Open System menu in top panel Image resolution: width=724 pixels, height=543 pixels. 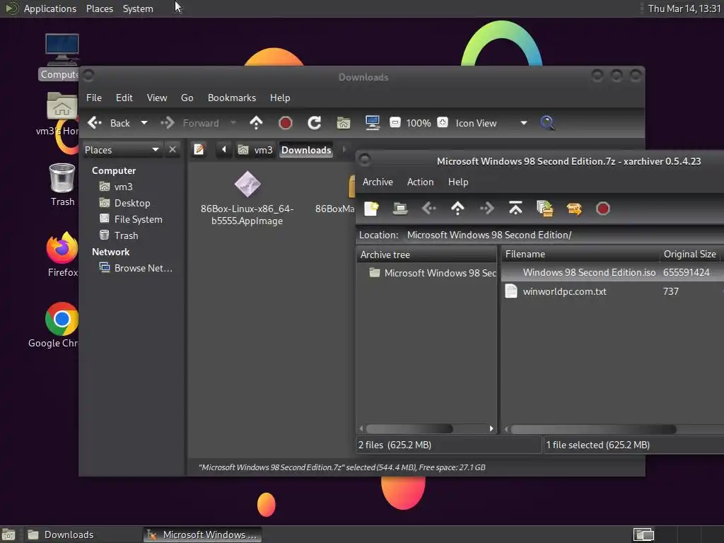click(x=138, y=8)
